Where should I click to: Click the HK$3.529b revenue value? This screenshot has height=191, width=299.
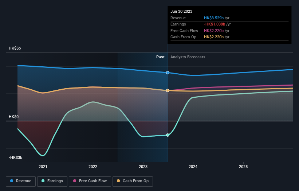coord(214,18)
